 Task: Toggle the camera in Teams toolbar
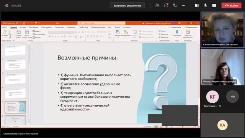[x=196, y=5]
